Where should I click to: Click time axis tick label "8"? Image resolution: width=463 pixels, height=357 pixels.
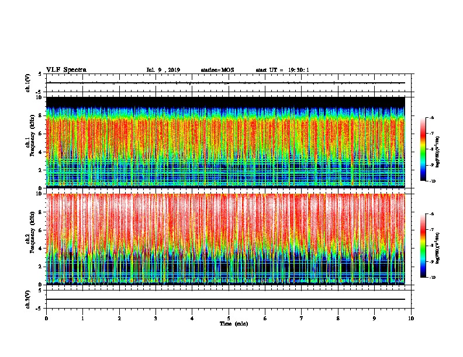coord(338,318)
